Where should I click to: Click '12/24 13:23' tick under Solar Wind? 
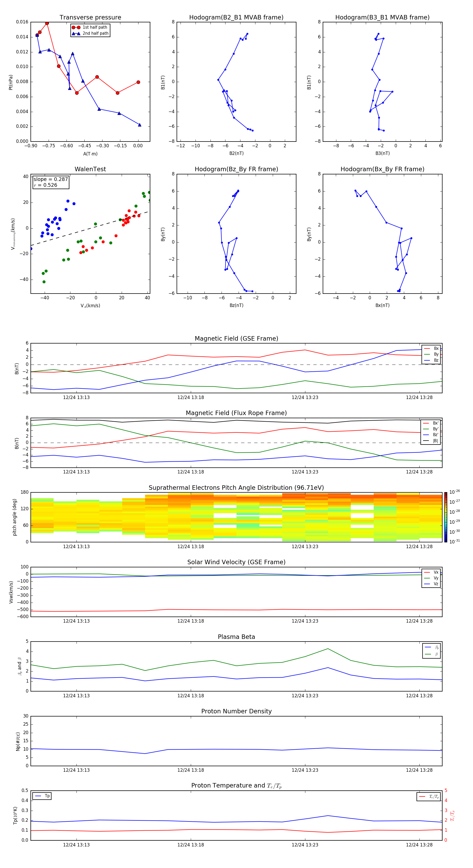point(305,621)
